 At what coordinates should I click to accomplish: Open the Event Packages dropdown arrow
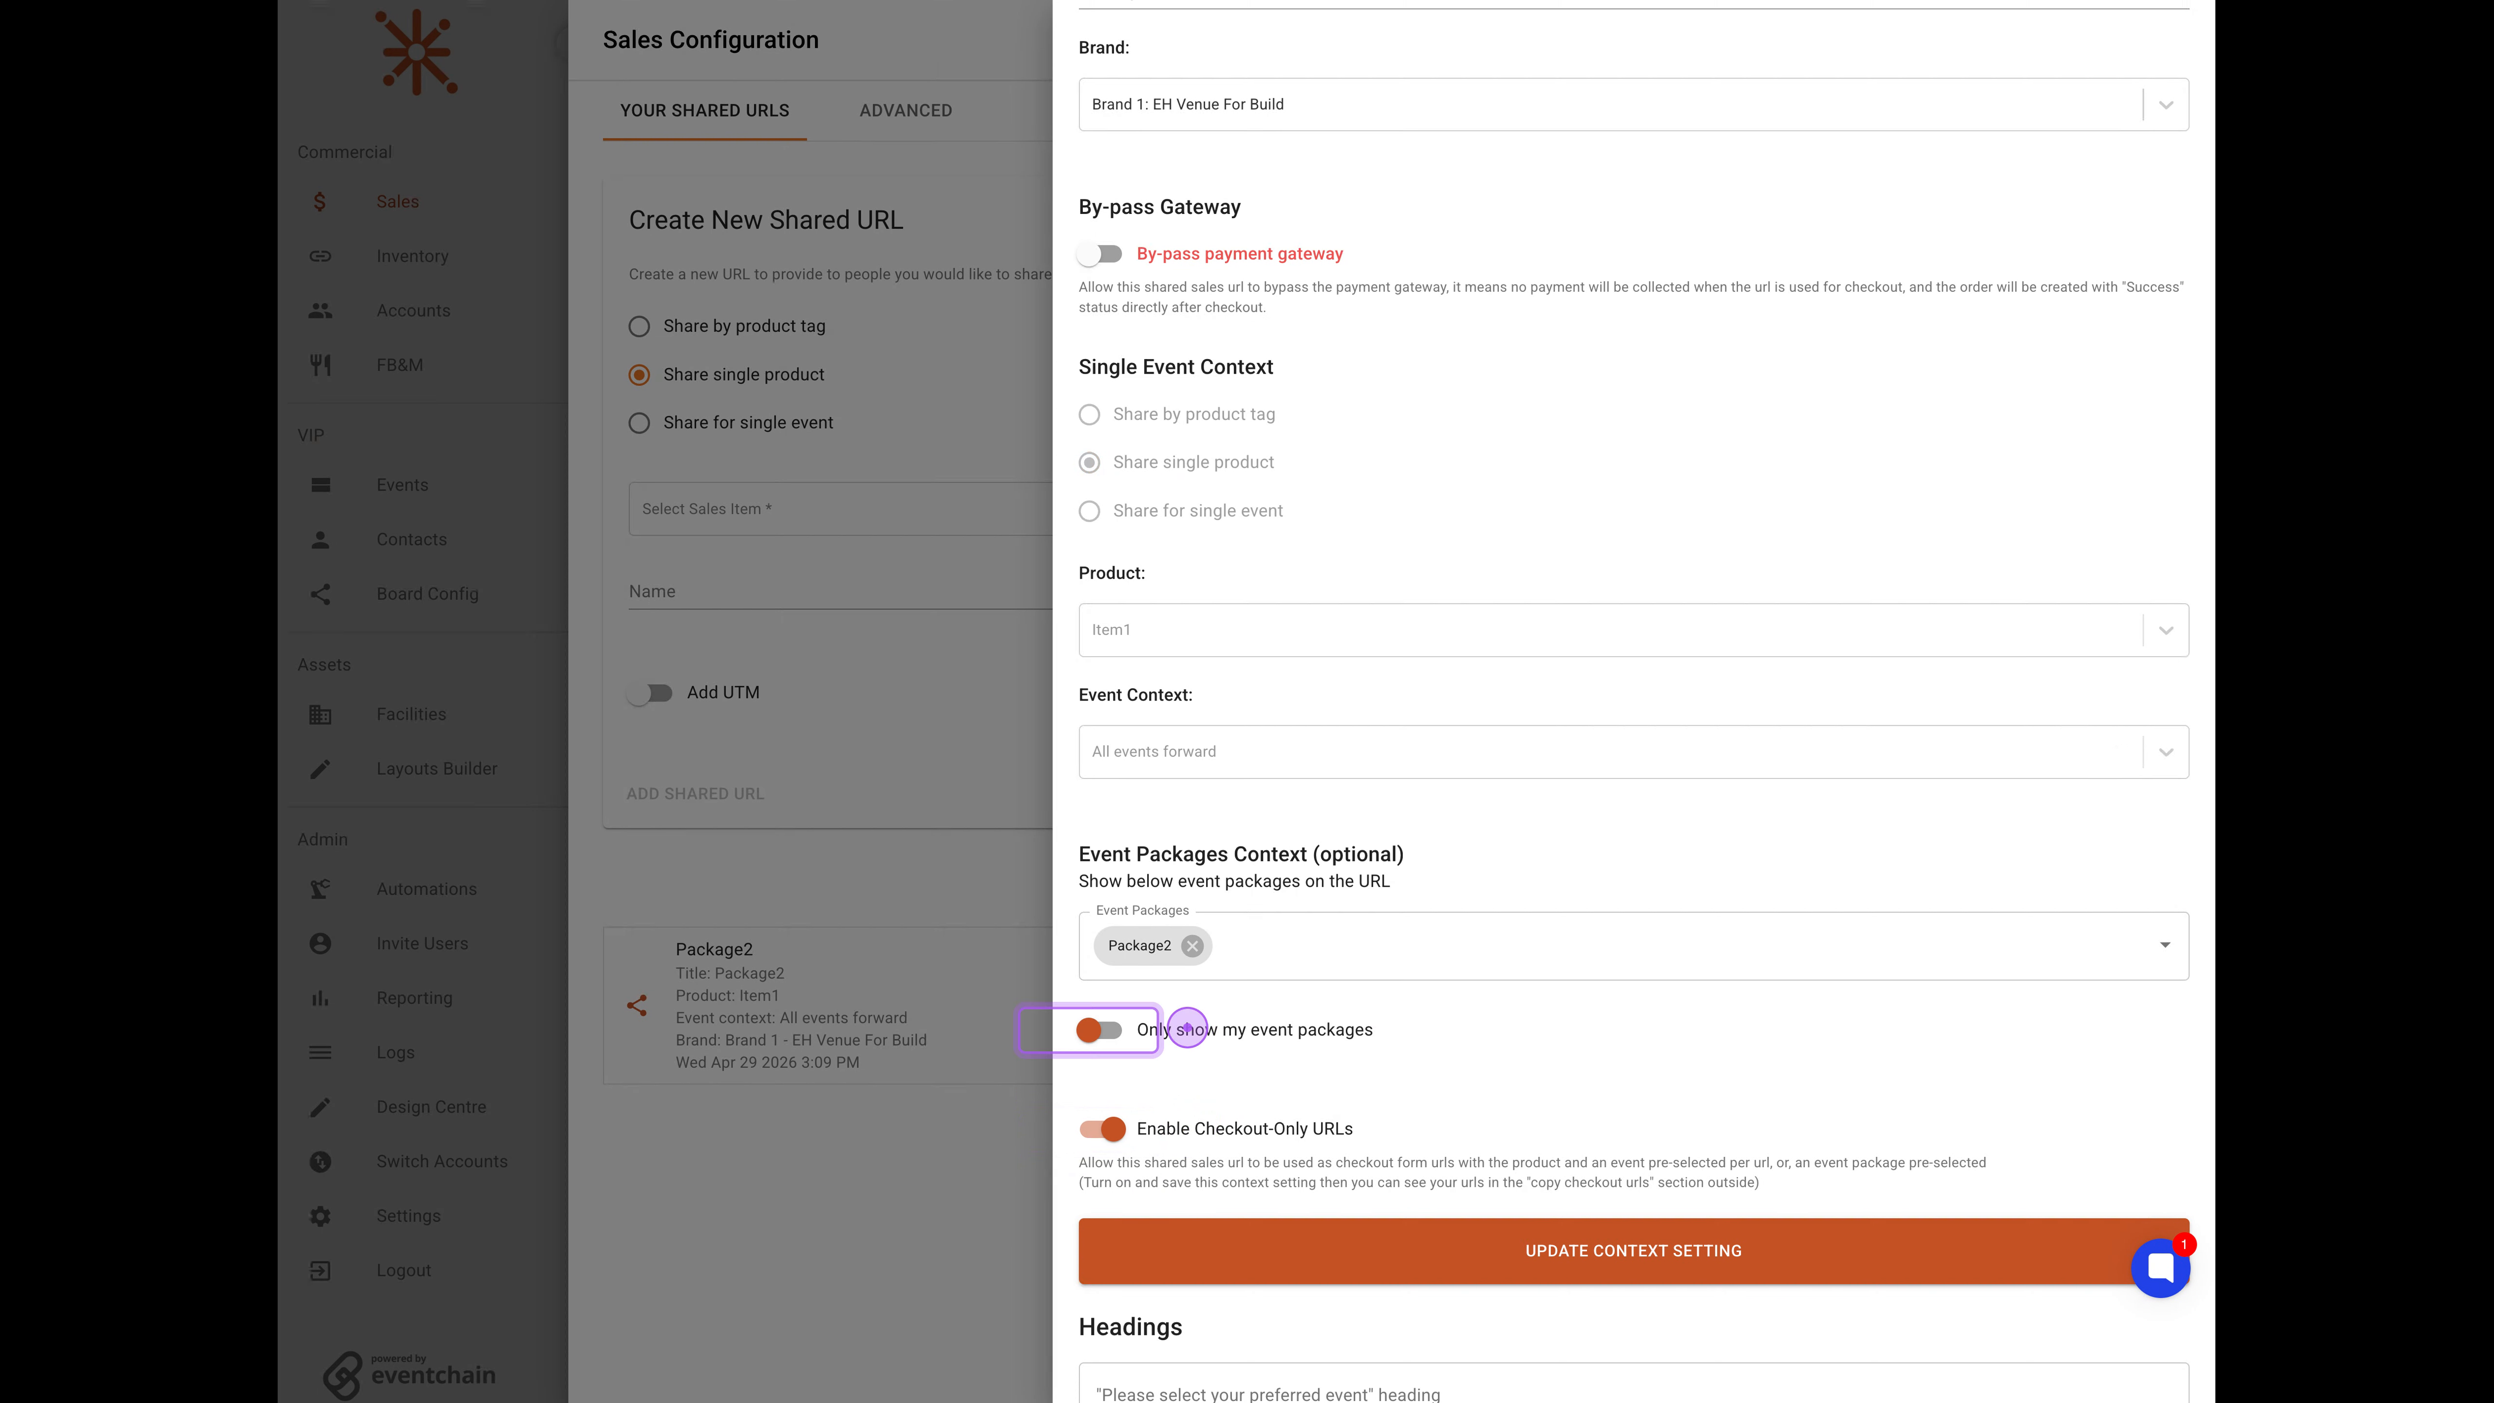click(2165, 945)
